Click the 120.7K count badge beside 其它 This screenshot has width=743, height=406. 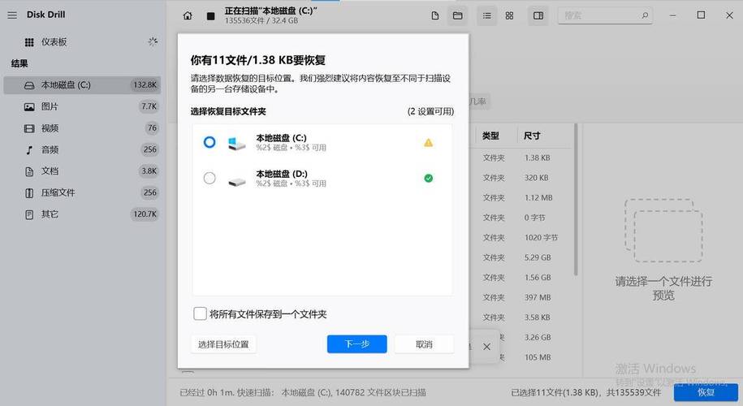145,214
